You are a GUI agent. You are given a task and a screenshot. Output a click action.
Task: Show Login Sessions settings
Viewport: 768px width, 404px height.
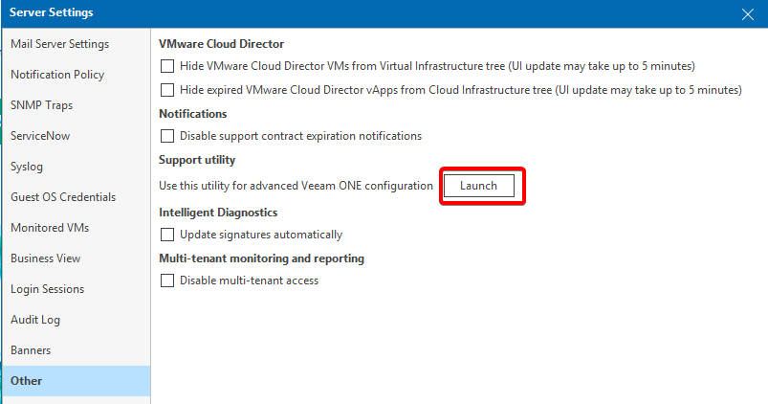[48, 289]
